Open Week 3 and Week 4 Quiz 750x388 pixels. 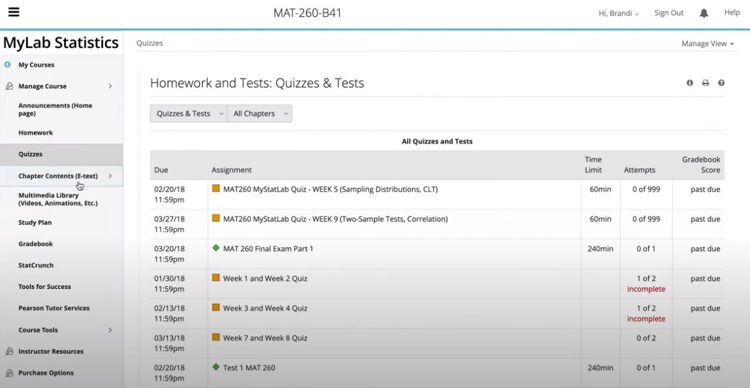point(265,308)
